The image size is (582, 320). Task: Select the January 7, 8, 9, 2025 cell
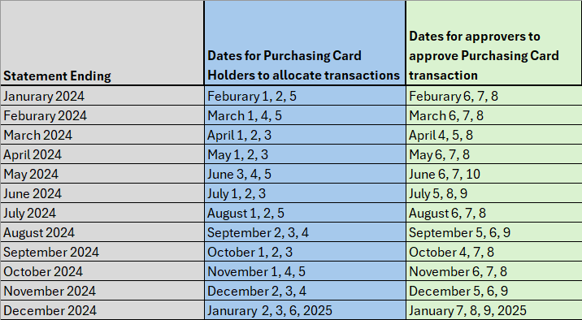(x=494, y=310)
